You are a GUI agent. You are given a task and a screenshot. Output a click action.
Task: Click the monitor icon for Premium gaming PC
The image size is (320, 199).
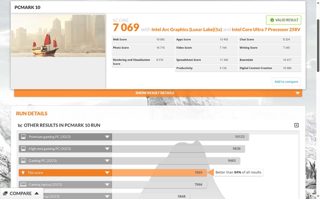(23, 137)
